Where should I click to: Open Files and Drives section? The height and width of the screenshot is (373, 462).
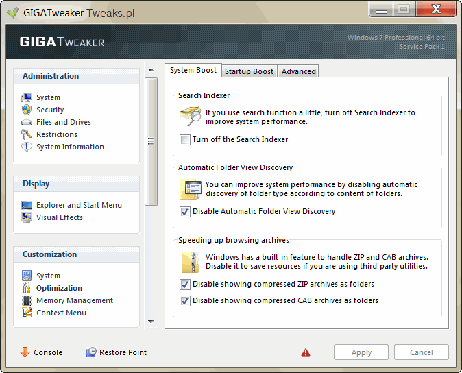(x=64, y=122)
